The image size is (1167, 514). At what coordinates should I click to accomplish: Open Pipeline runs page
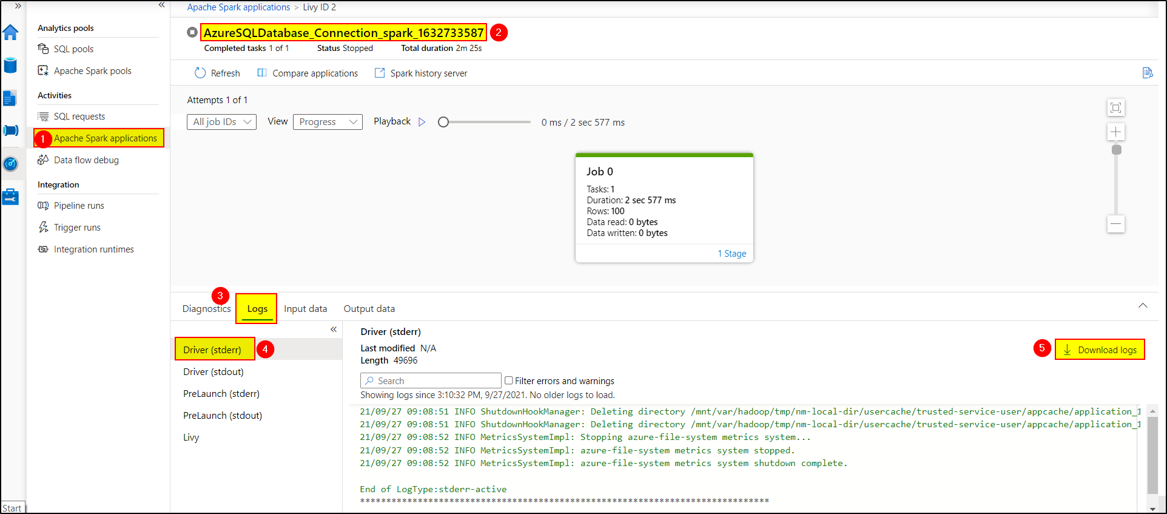pos(79,205)
